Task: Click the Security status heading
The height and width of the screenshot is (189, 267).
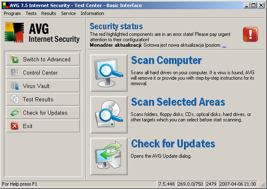Action: pyautogui.click(x=116, y=26)
